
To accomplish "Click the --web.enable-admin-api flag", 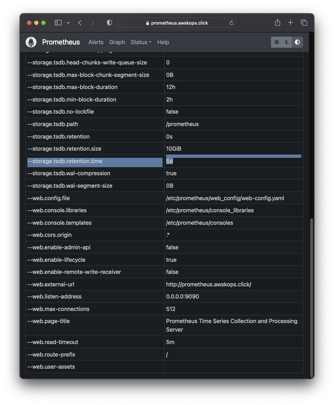I will coord(59,248).
